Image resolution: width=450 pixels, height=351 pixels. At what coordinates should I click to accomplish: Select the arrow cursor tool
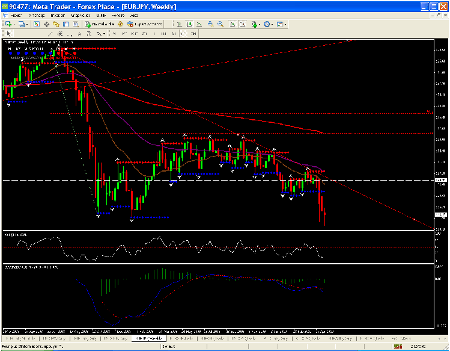(7, 33)
